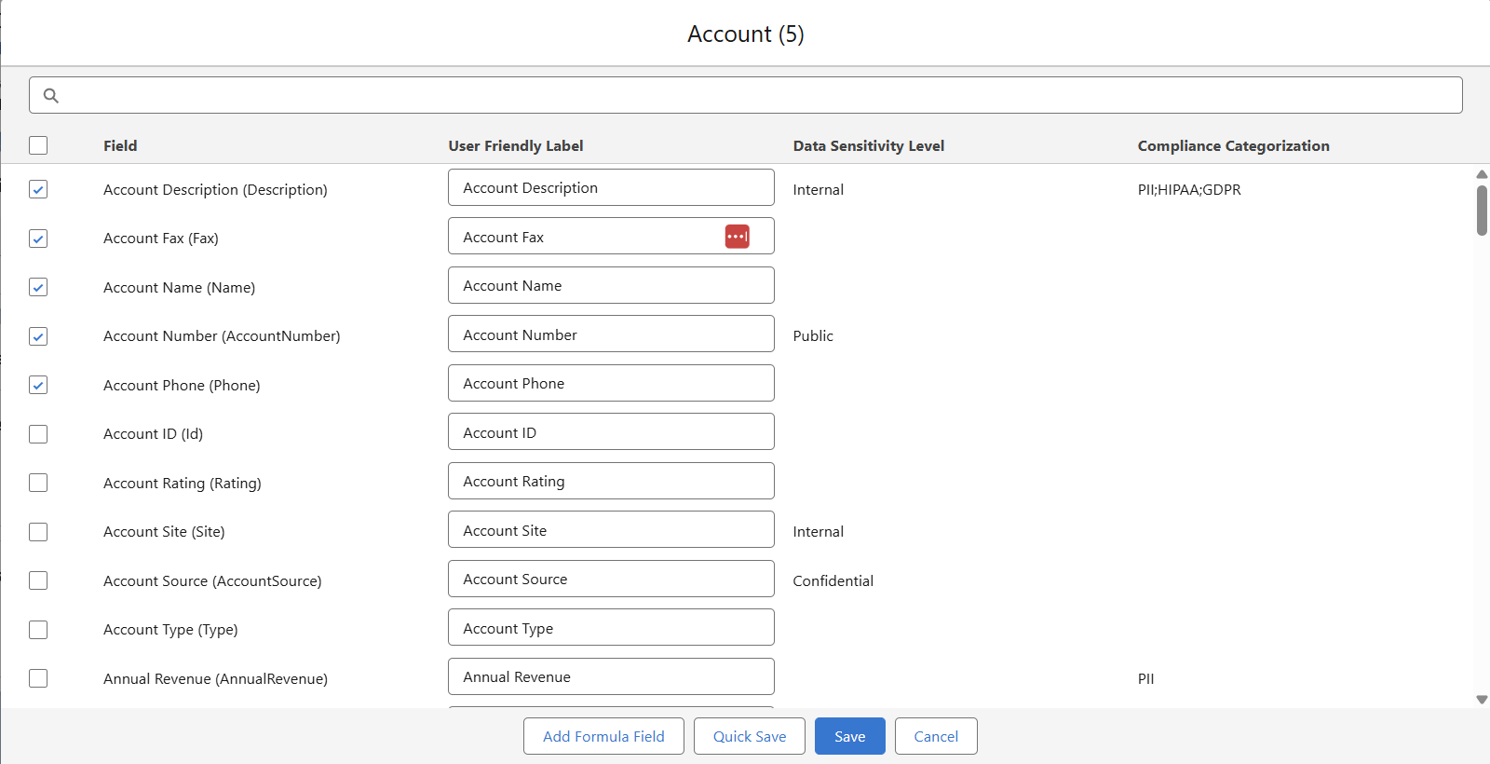Click into the Account Site label input
The image size is (1490, 764).
[x=611, y=530]
